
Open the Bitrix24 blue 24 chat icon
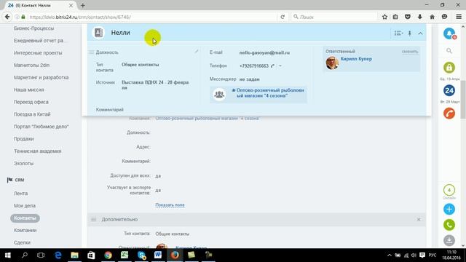click(x=449, y=90)
